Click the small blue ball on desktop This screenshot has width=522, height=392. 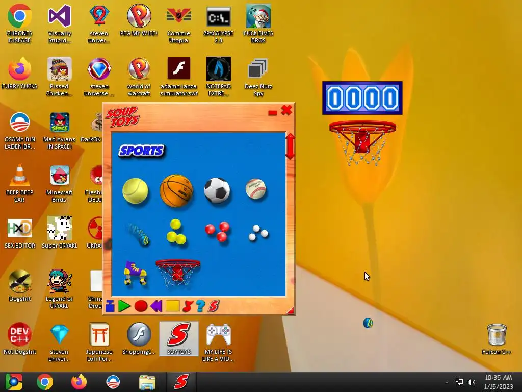tap(368, 323)
